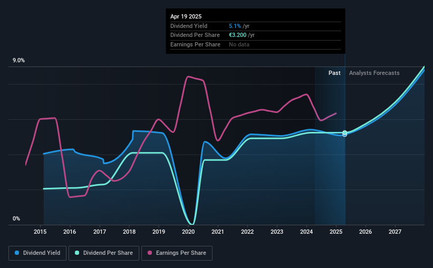Select the 2025 x-axis label

(336, 232)
